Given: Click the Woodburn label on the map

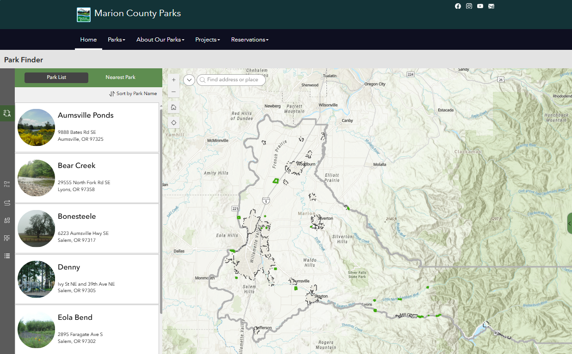Looking at the screenshot, I should pos(306,164).
